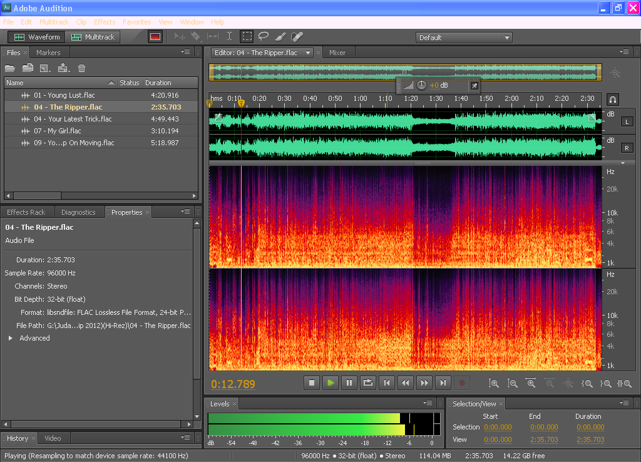
Task: Switch to Waveform view
Action: tap(37, 37)
